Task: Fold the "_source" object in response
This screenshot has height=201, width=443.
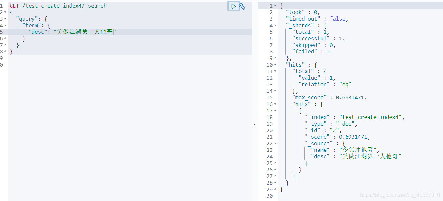Action: [275, 143]
